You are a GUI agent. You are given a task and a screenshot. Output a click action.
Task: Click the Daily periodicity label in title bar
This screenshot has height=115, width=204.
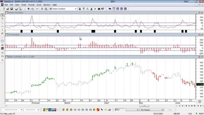click(x=186, y=2)
